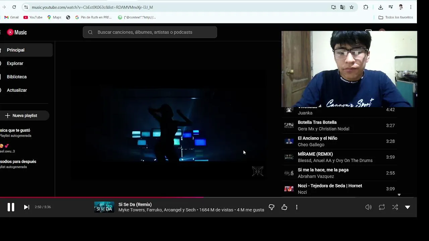Like Si Se Da (Remix)
The height and width of the screenshot is (241, 429).
tap(284, 207)
